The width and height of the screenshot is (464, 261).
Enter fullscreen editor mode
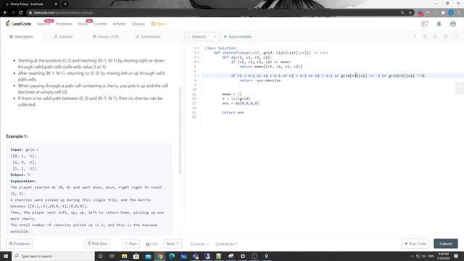point(456,37)
